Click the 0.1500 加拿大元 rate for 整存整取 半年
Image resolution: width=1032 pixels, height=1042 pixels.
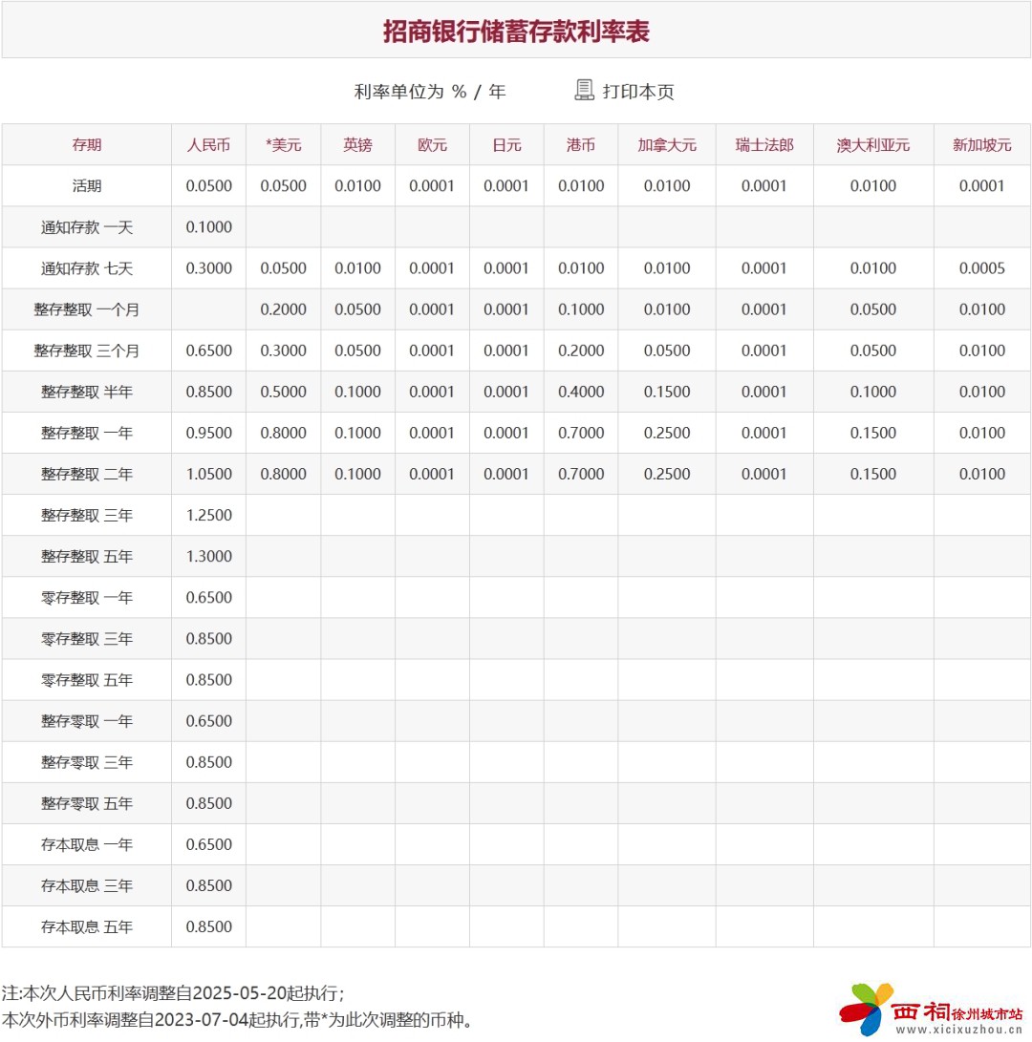point(667,393)
